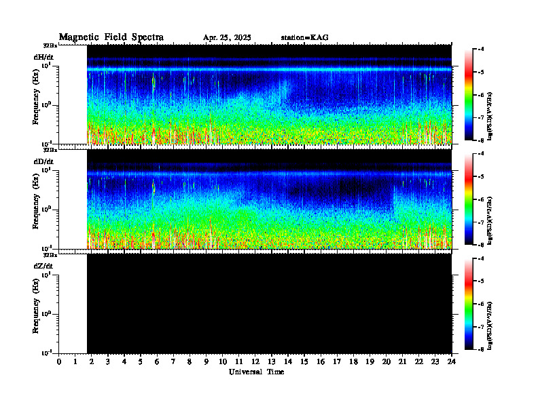Image resolution: width=538 pixels, height=415 pixels.
Task: Click the color bar beside dD/dt panel
Action: point(468,199)
